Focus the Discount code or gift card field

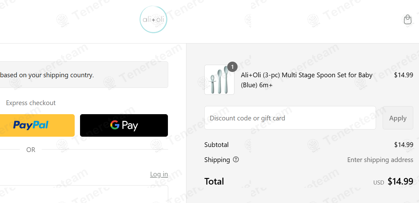290,118
